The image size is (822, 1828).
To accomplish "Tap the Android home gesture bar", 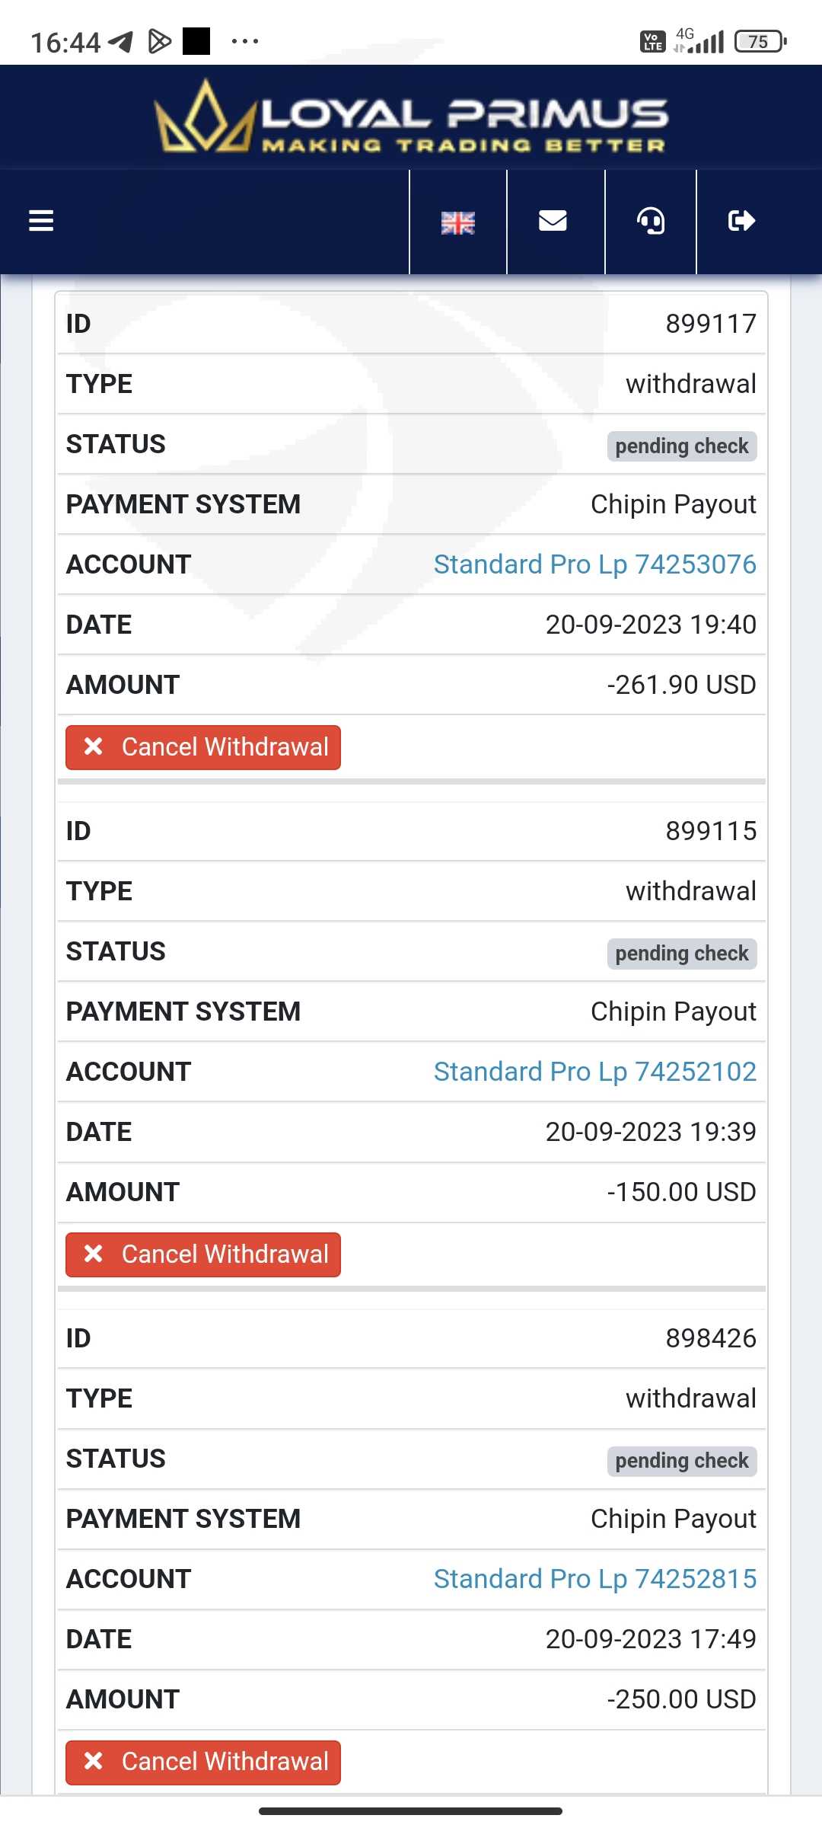I will coord(411,1811).
